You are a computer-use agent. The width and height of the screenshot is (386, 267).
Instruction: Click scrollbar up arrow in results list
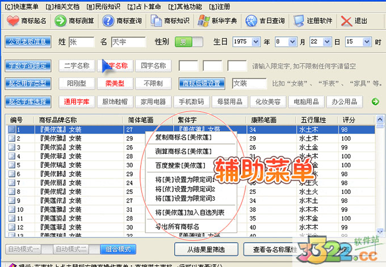tap(380, 120)
